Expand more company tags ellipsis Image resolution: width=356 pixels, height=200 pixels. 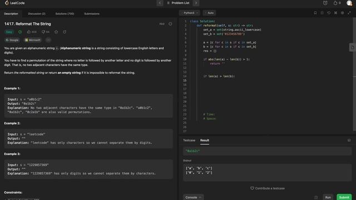(x=48, y=40)
